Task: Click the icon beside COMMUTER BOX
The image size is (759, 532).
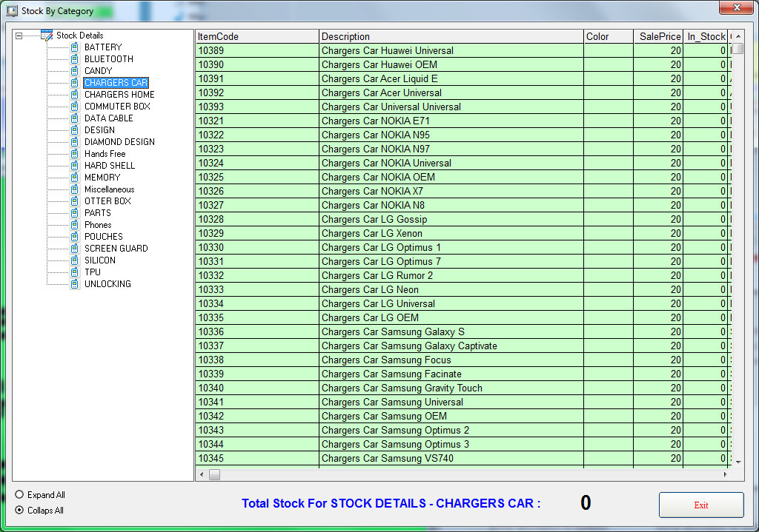Action: tap(75, 107)
